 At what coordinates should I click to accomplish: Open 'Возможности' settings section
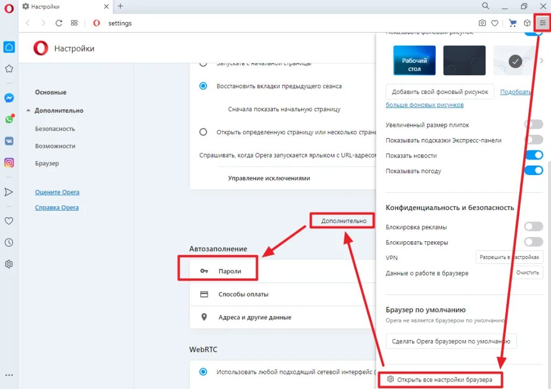point(55,146)
